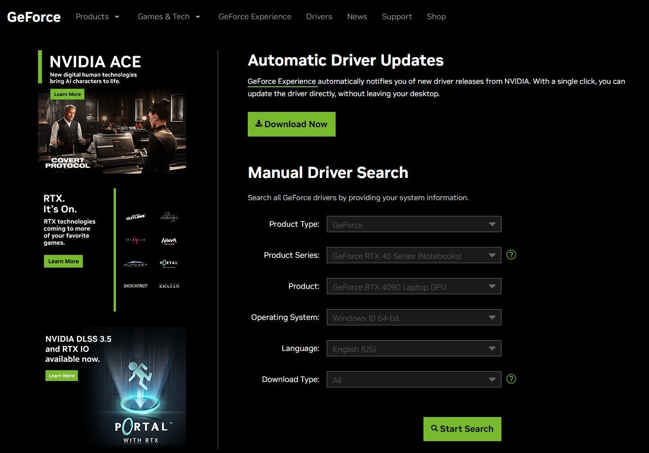The height and width of the screenshot is (453, 649).
Task: Open the Product Type dropdown
Action: coord(414,224)
